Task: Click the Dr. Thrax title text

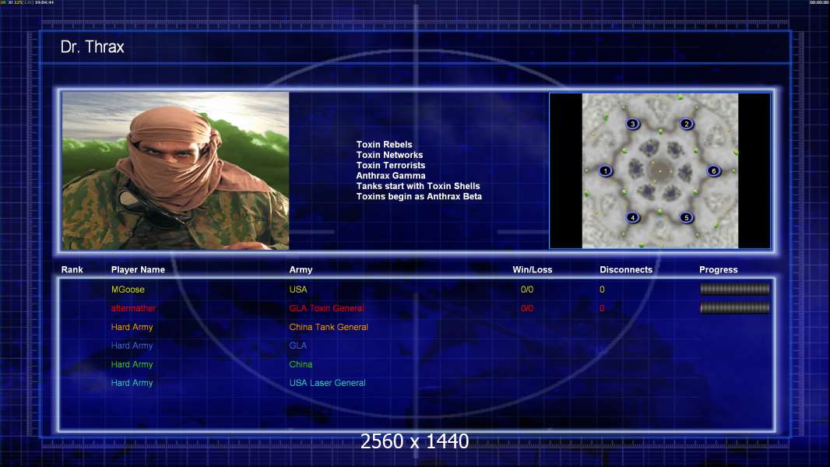Action: coord(92,47)
